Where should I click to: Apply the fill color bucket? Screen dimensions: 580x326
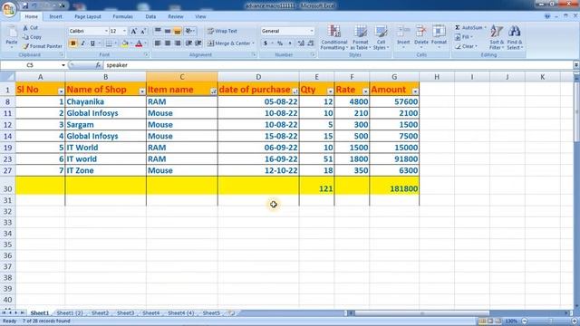[x=125, y=43]
